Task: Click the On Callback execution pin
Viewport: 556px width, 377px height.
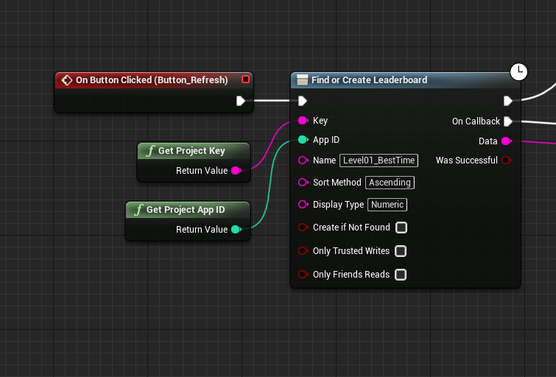Action: click(x=507, y=121)
